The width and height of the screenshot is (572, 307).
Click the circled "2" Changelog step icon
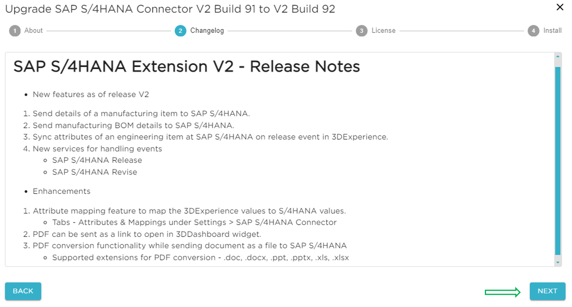click(180, 31)
